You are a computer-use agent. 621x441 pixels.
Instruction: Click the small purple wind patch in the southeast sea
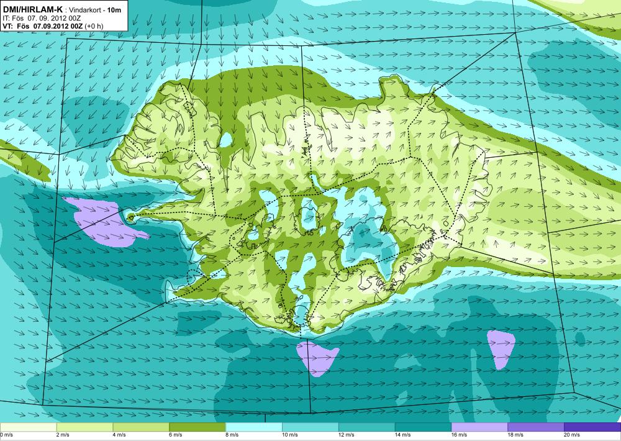pos(501,350)
